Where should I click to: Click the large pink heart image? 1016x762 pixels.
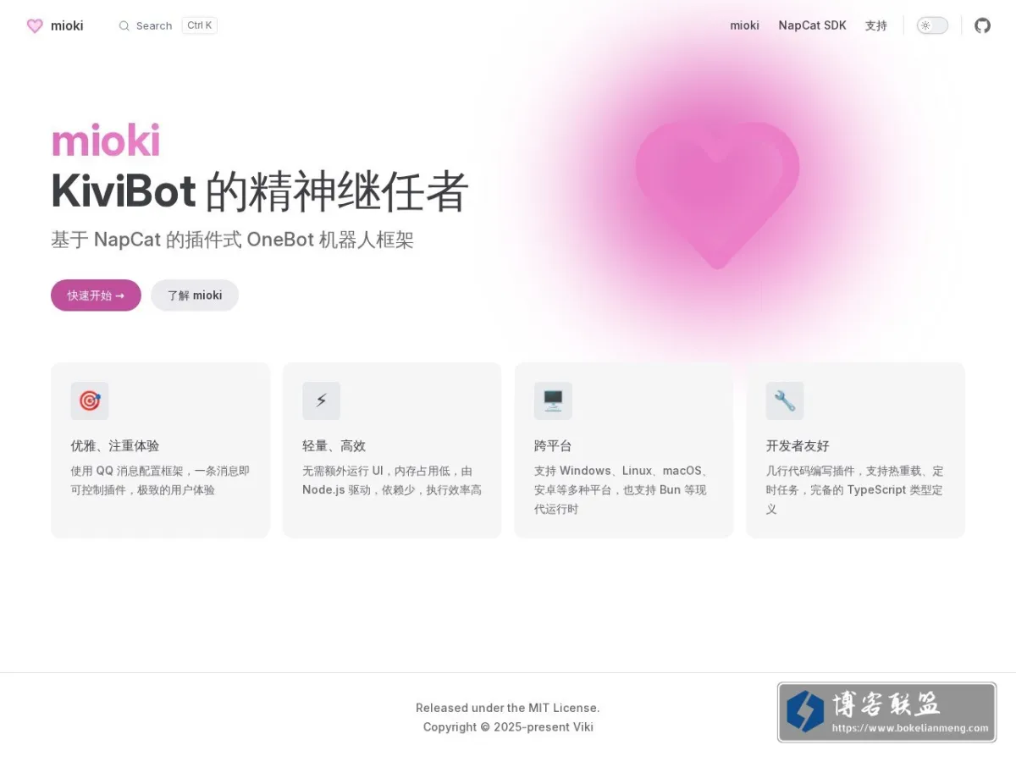coord(717,195)
